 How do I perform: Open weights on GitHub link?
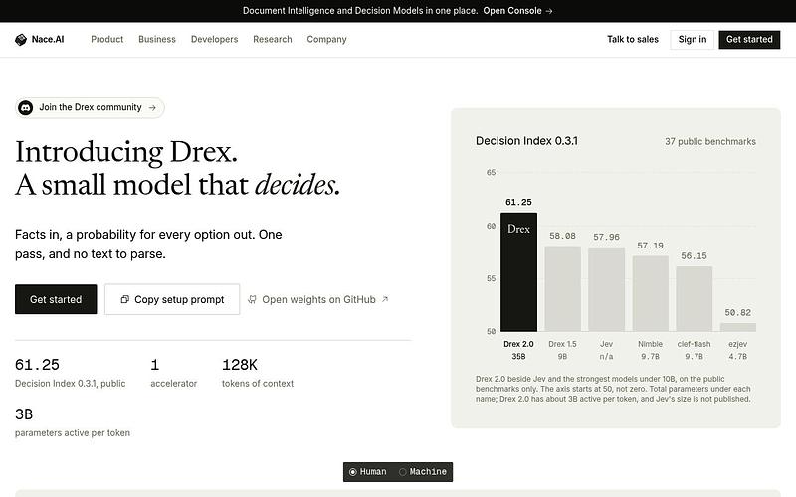click(318, 300)
